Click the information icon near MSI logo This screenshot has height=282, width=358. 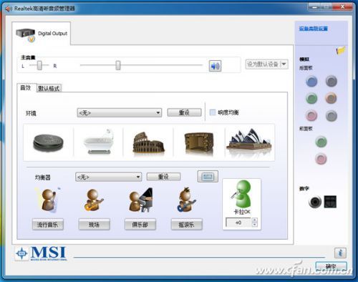point(340,253)
